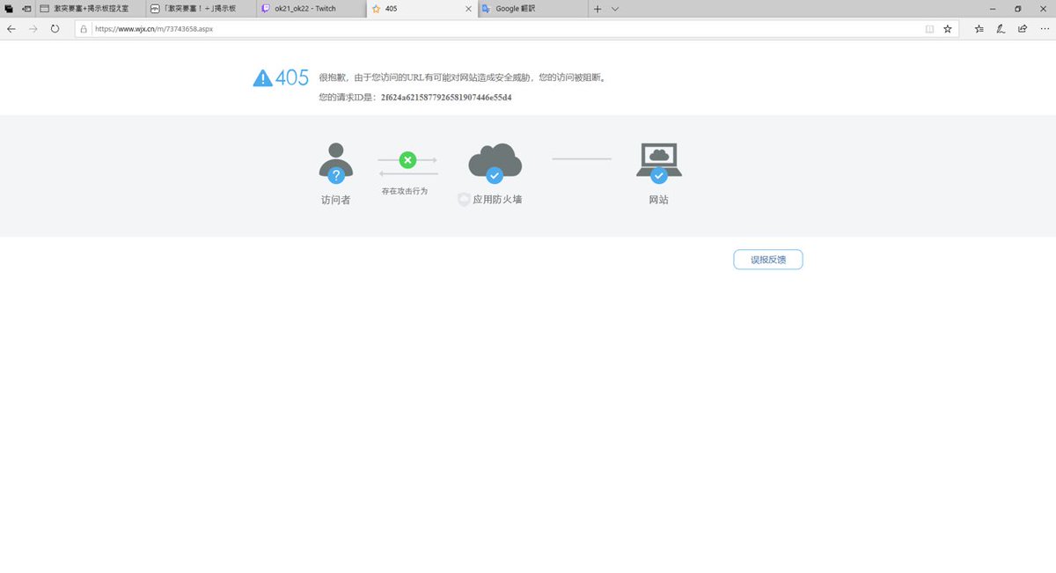Click the 误报反馈 button
1056x573 pixels.
(x=768, y=260)
